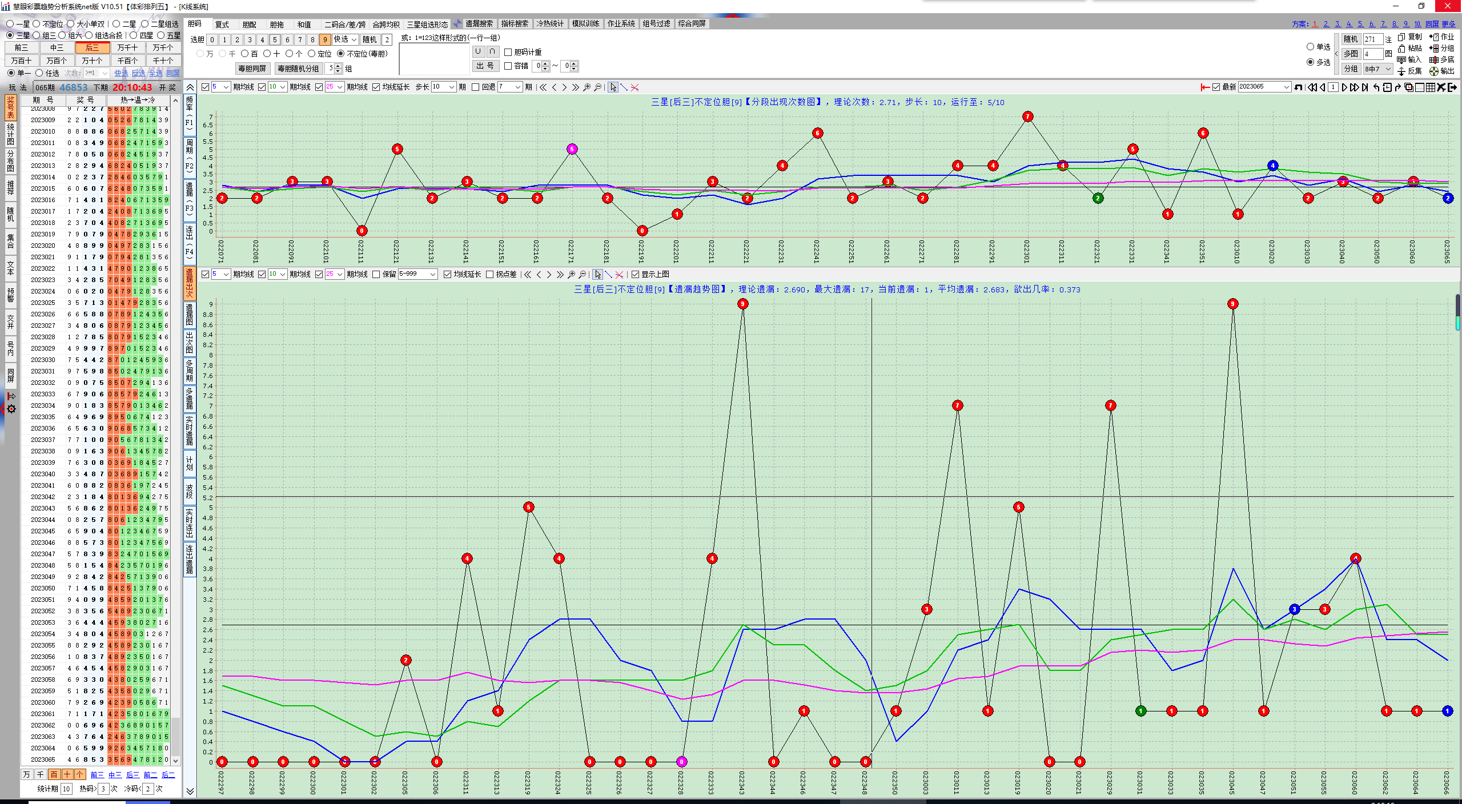1462x804 pixels.
Task: Uncheck the 最新 checkbox
Action: (x=1216, y=87)
